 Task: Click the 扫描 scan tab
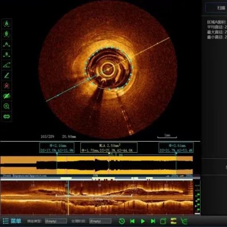click(x=221, y=8)
